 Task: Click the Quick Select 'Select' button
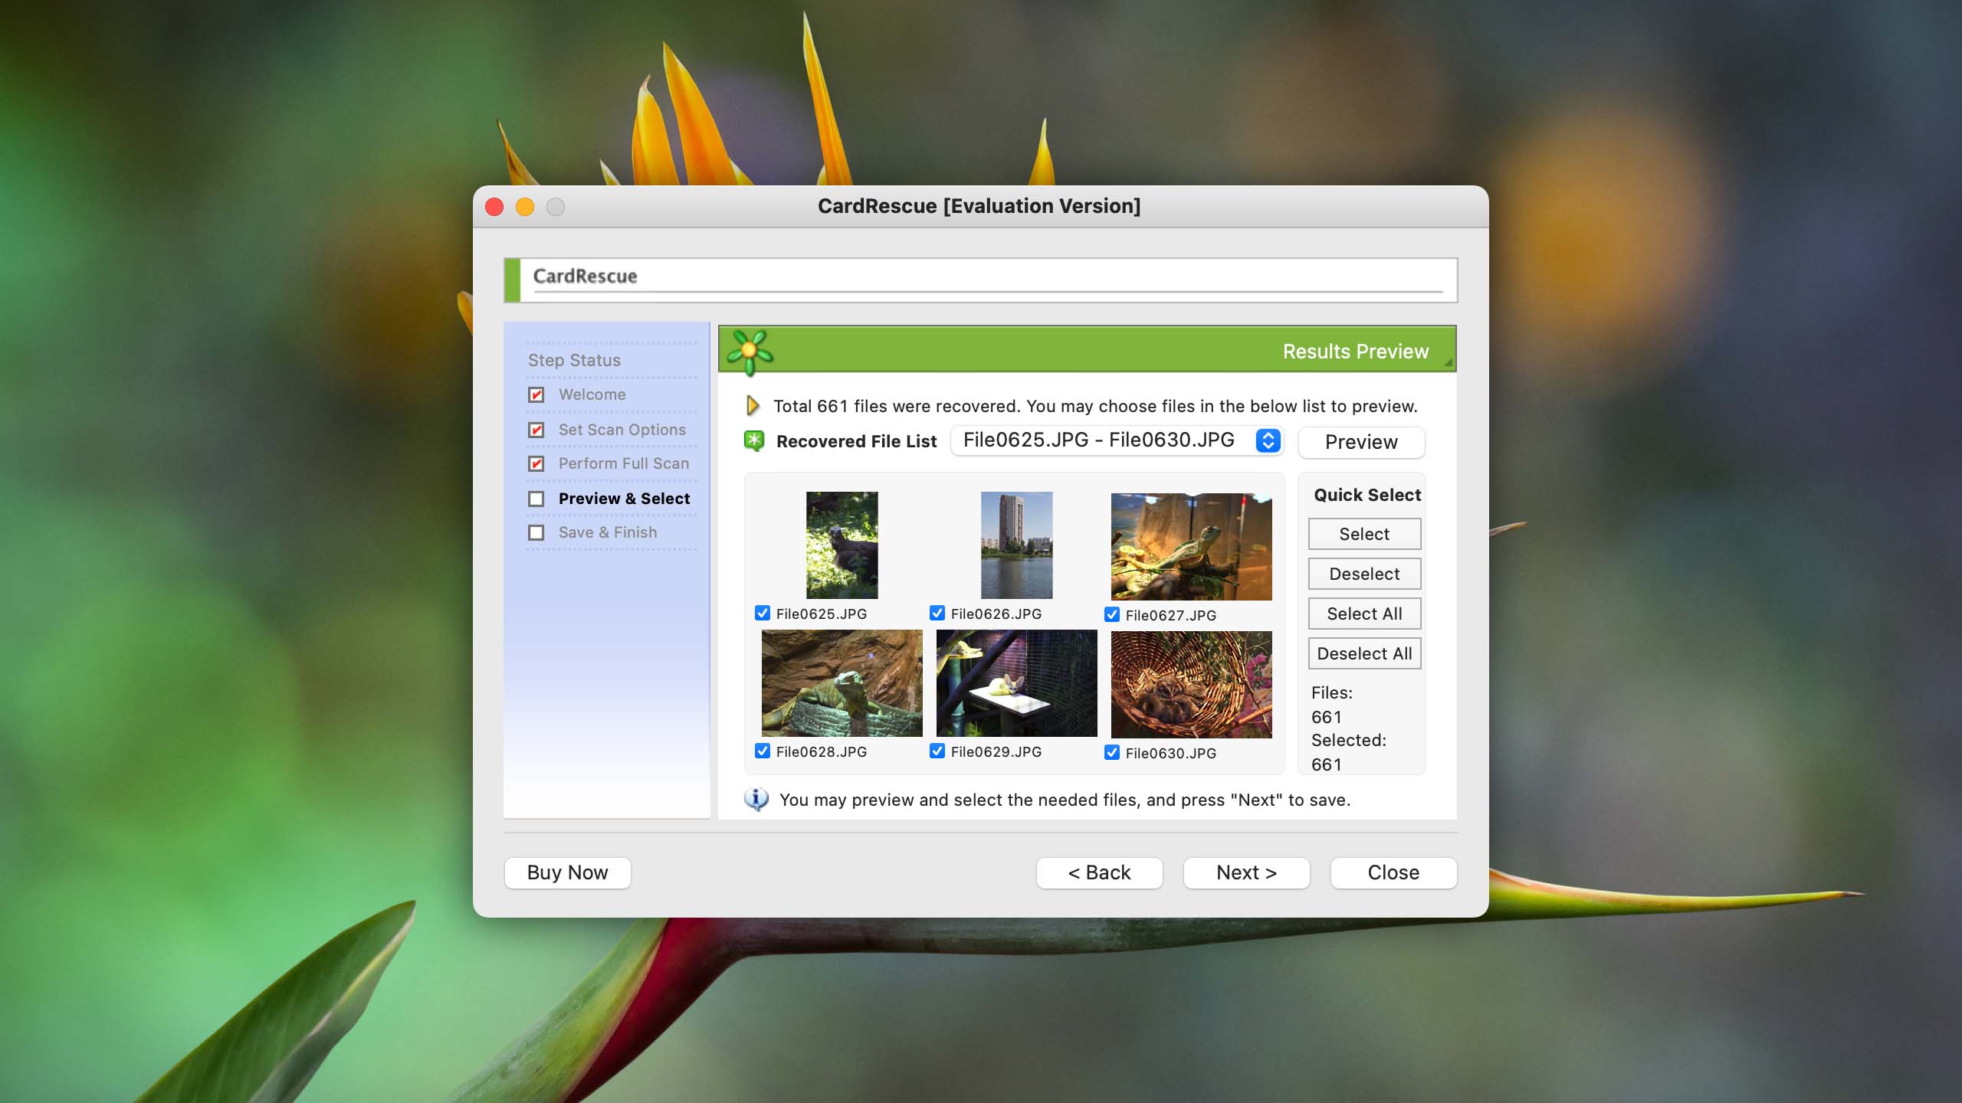pyautogui.click(x=1364, y=534)
